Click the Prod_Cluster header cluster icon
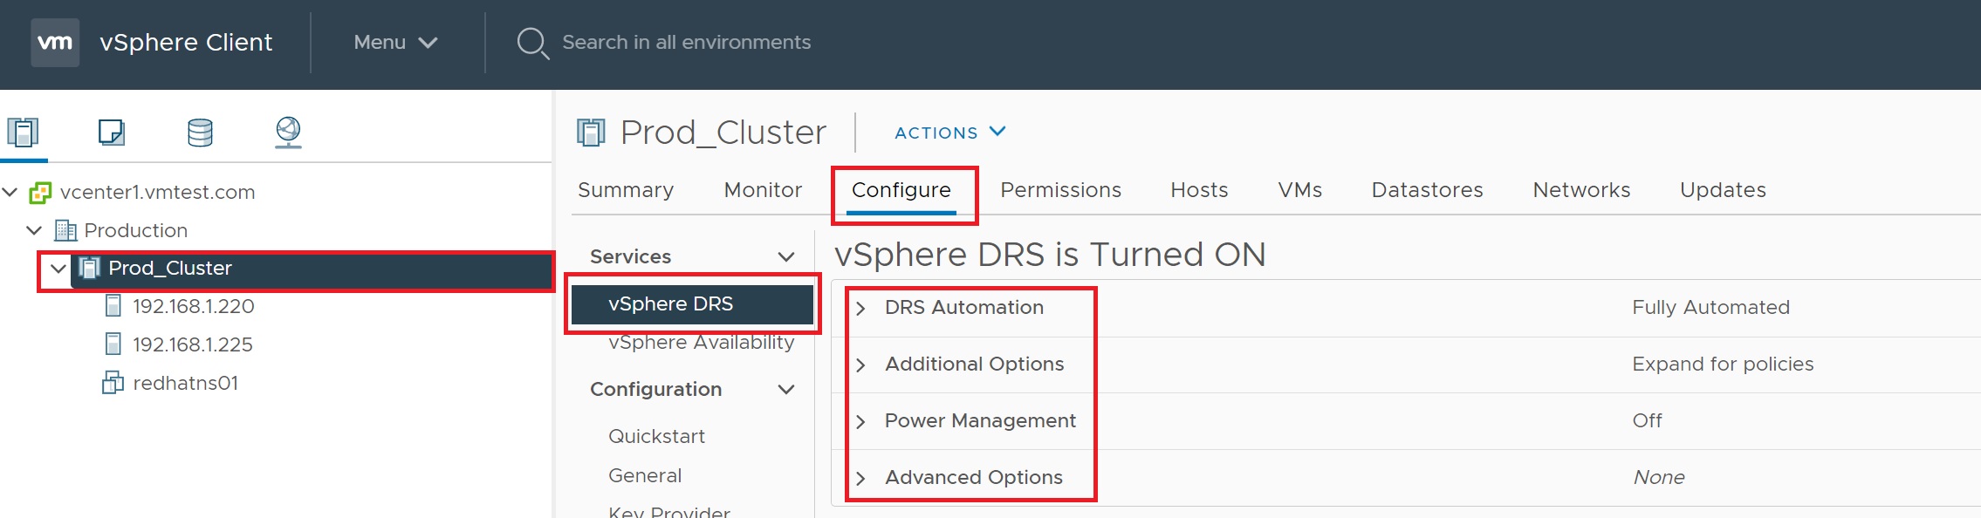 [x=591, y=133]
